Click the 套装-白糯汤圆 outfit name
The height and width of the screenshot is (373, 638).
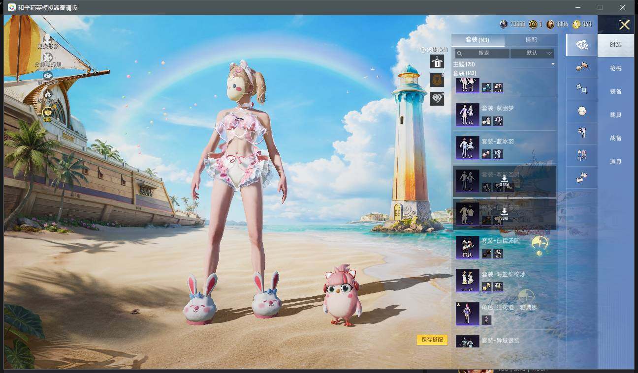tap(501, 241)
